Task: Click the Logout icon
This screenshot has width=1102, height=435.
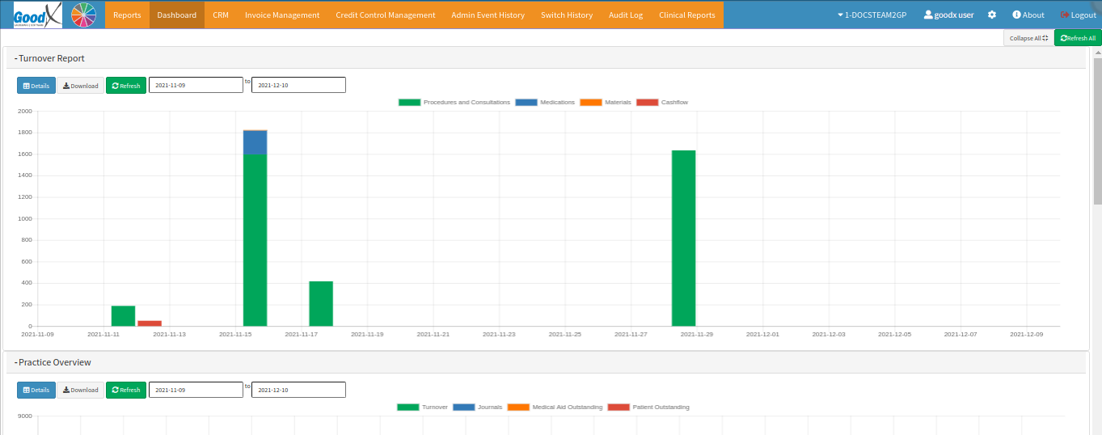Action: 1065,15
